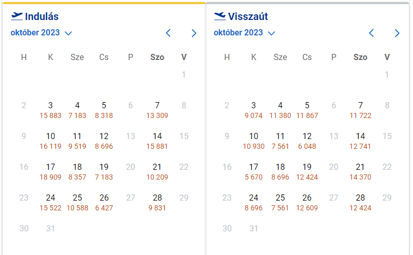Go to previous month in Indulás calendar
413x255 pixels.
point(168,33)
